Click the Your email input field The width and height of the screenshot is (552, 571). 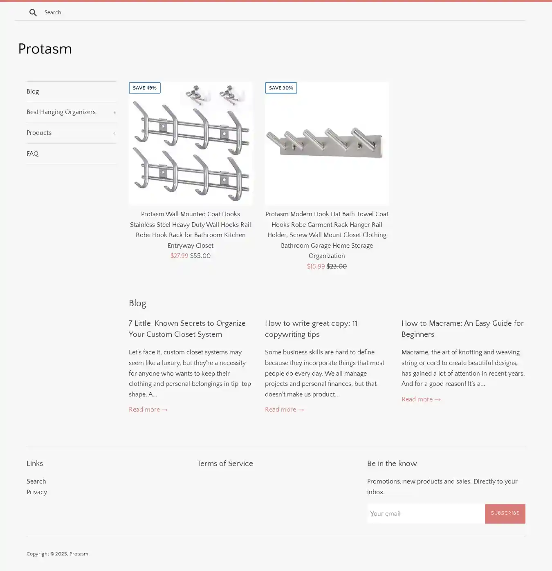click(x=426, y=514)
